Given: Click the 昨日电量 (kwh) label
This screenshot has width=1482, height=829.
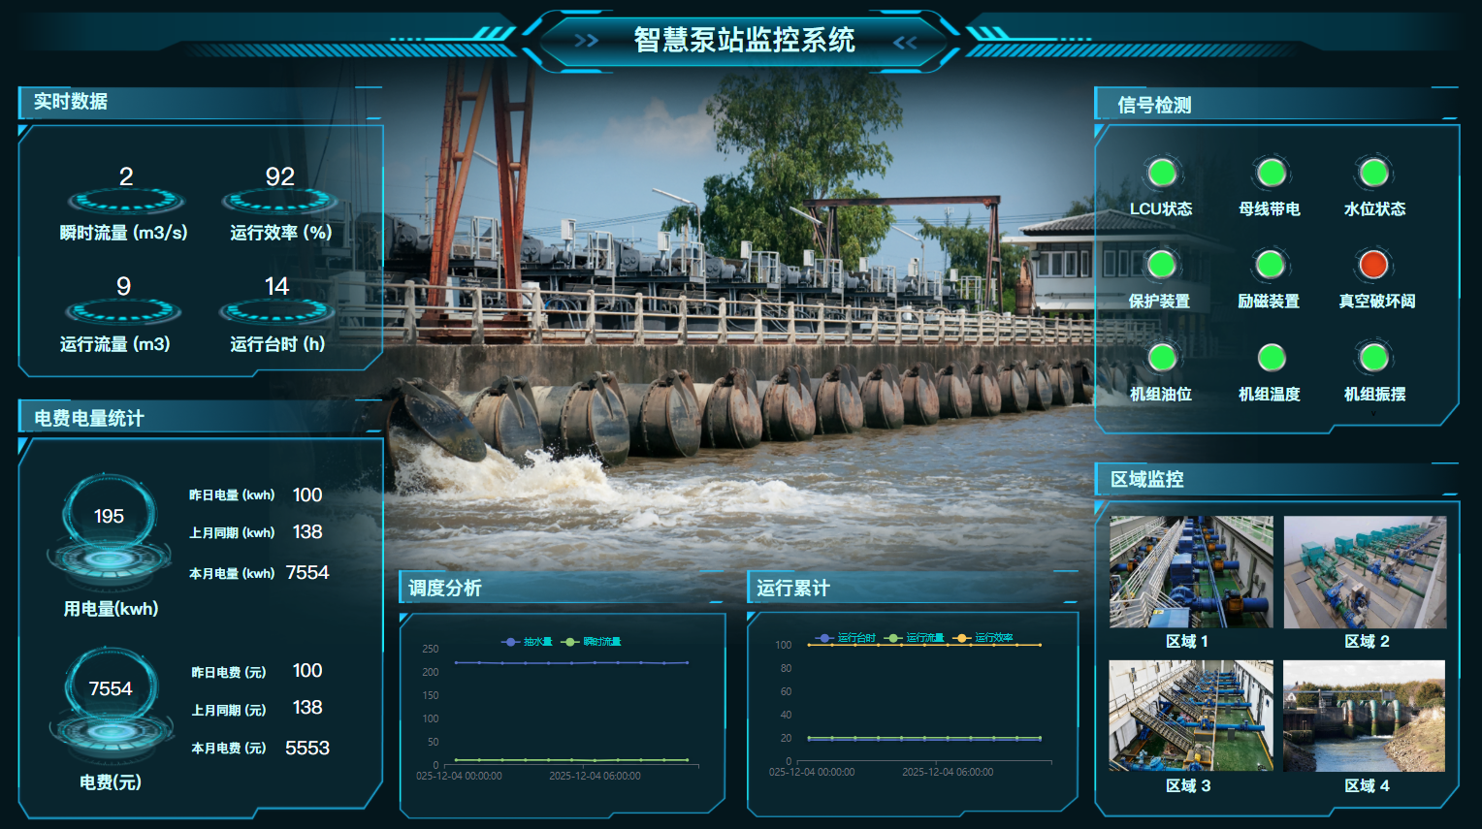Looking at the screenshot, I should pyautogui.click(x=232, y=495).
